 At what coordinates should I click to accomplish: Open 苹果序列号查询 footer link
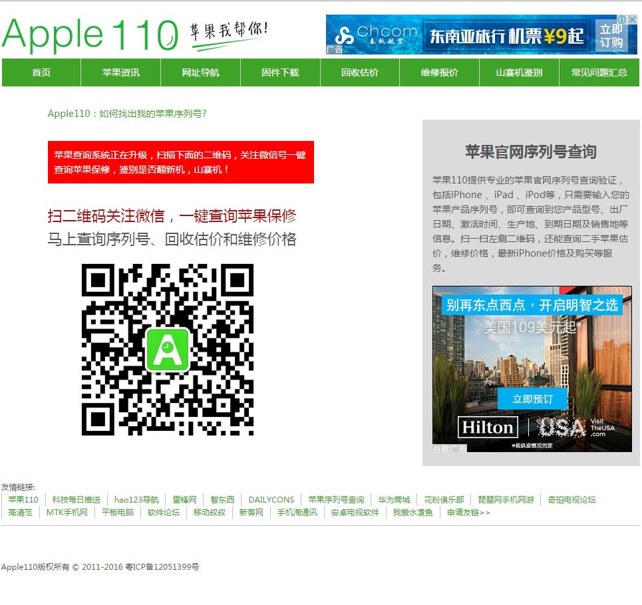click(336, 500)
